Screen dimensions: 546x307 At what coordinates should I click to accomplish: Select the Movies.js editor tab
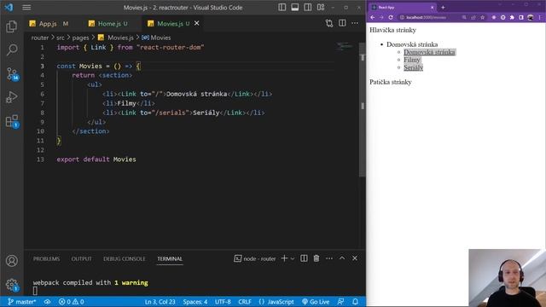(170, 23)
